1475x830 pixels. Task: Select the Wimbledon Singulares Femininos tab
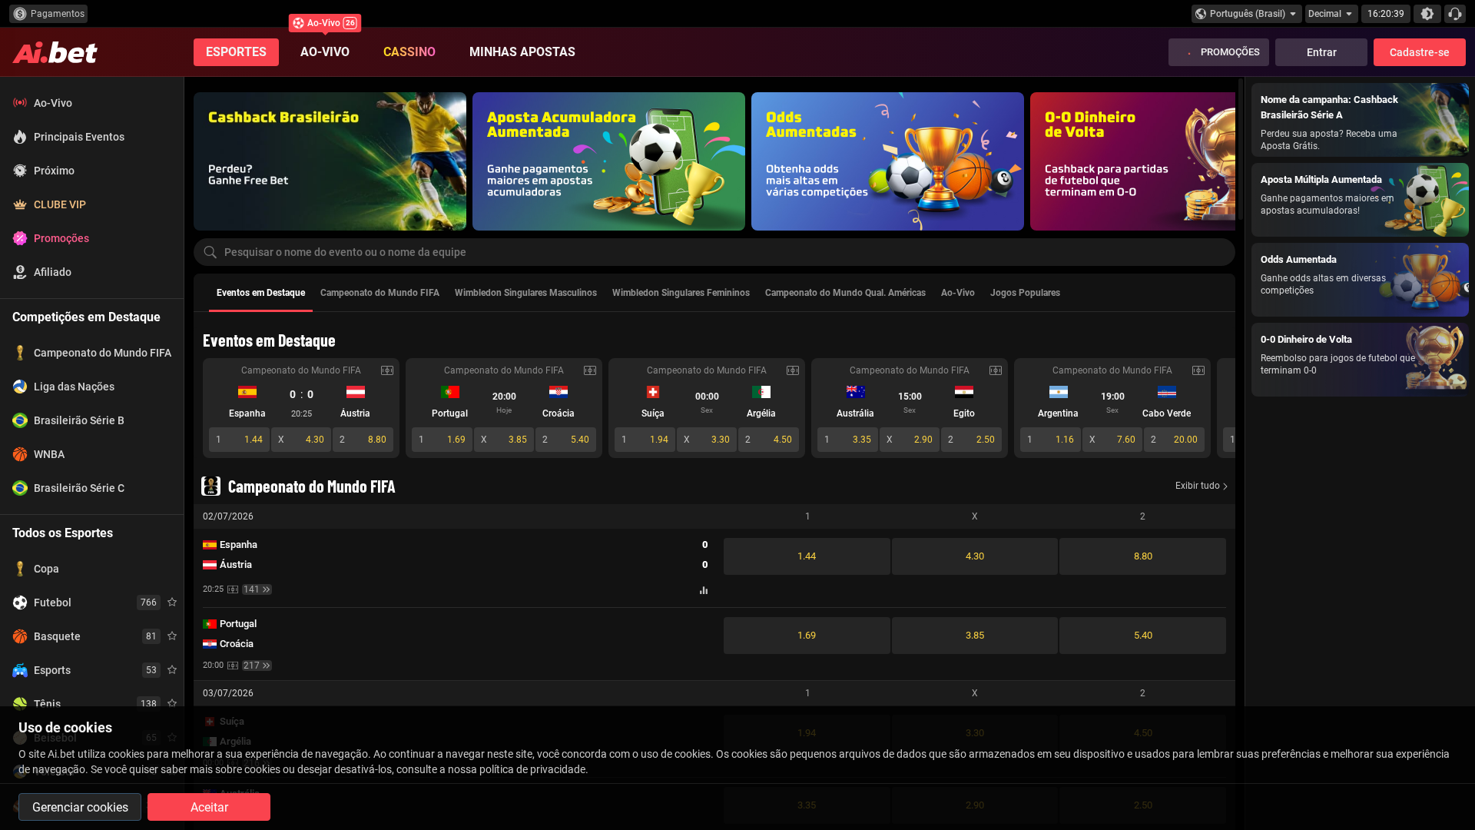[x=681, y=293]
